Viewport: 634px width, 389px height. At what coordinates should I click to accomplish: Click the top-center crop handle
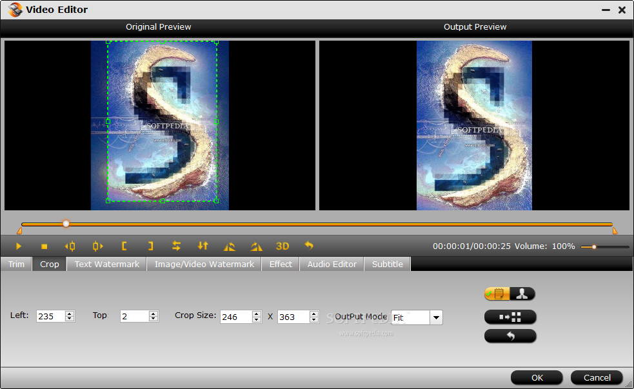163,42
